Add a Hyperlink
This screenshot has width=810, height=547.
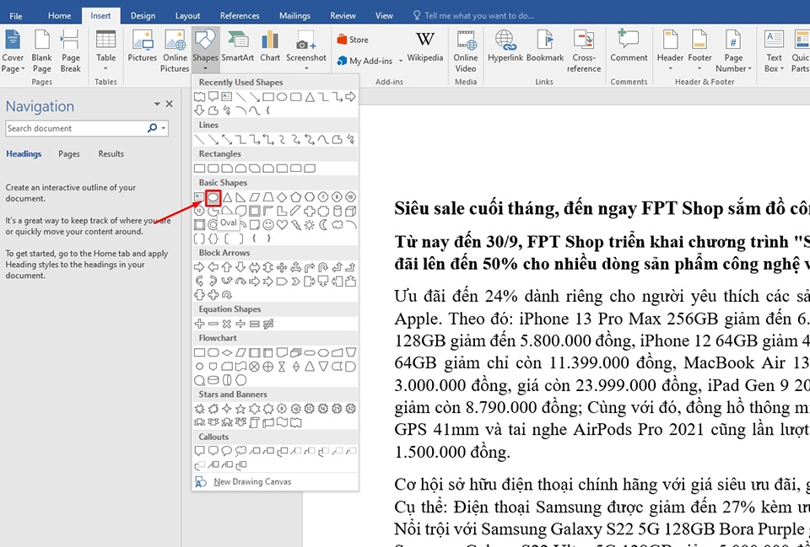(505, 46)
